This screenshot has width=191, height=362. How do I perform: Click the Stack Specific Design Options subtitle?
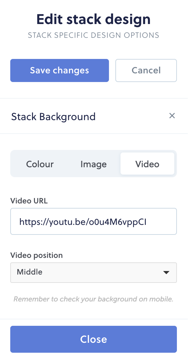tap(94, 35)
